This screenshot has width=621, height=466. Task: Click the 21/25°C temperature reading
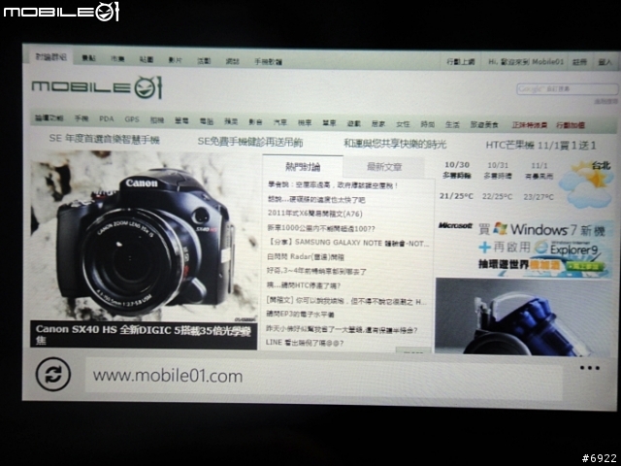456,196
